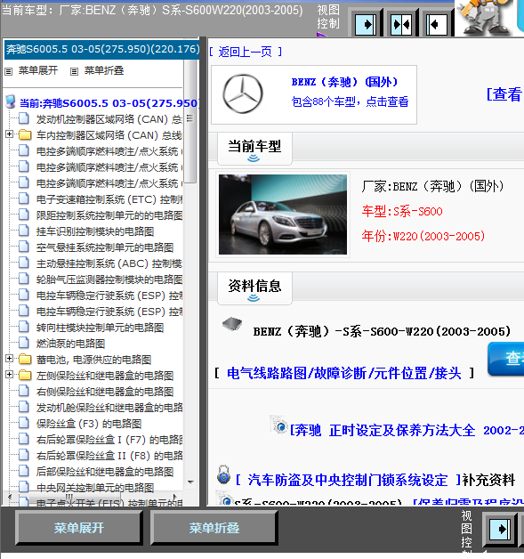Click folder icon of 车内控制器区域网络 (CAN)
Screen dimensions: 524x559
pos(25,134)
